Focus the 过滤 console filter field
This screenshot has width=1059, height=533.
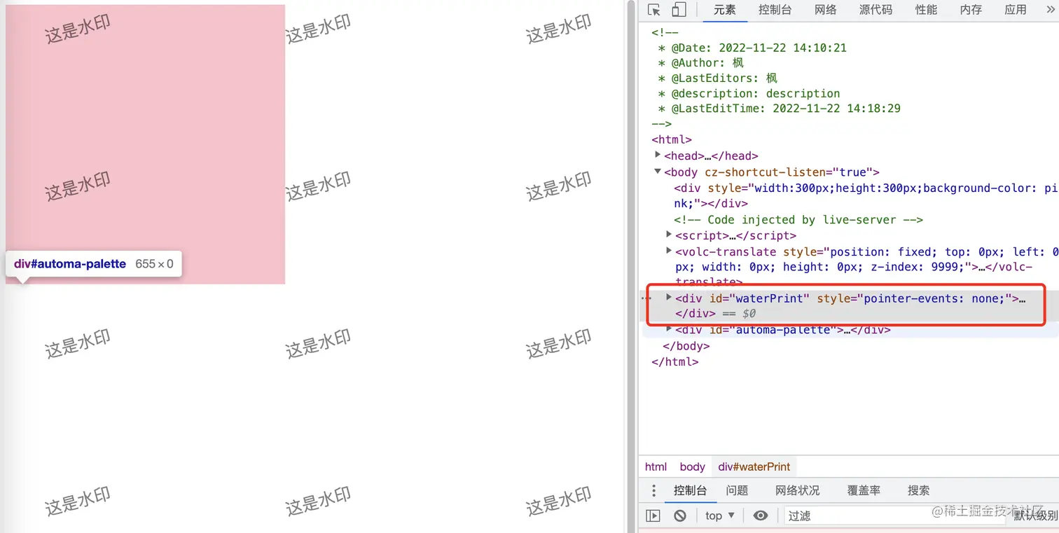(897, 515)
